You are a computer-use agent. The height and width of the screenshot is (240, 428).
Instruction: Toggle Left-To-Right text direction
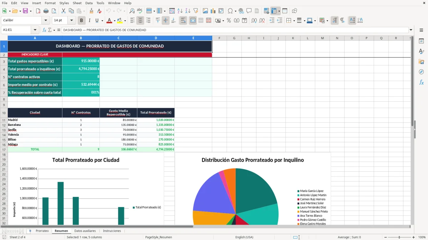(335, 21)
